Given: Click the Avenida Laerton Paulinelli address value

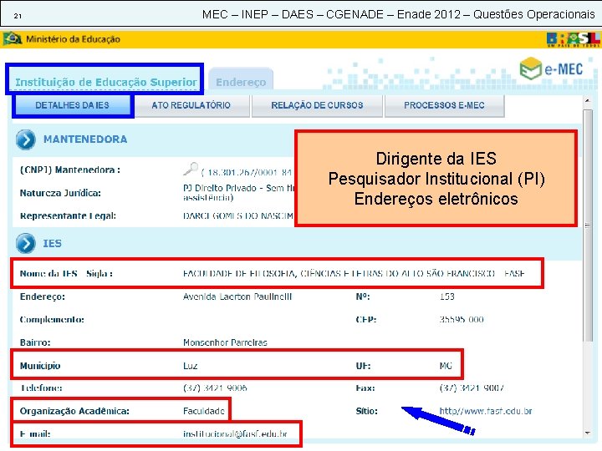Looking at the screenshot, I should coord(237,296).
